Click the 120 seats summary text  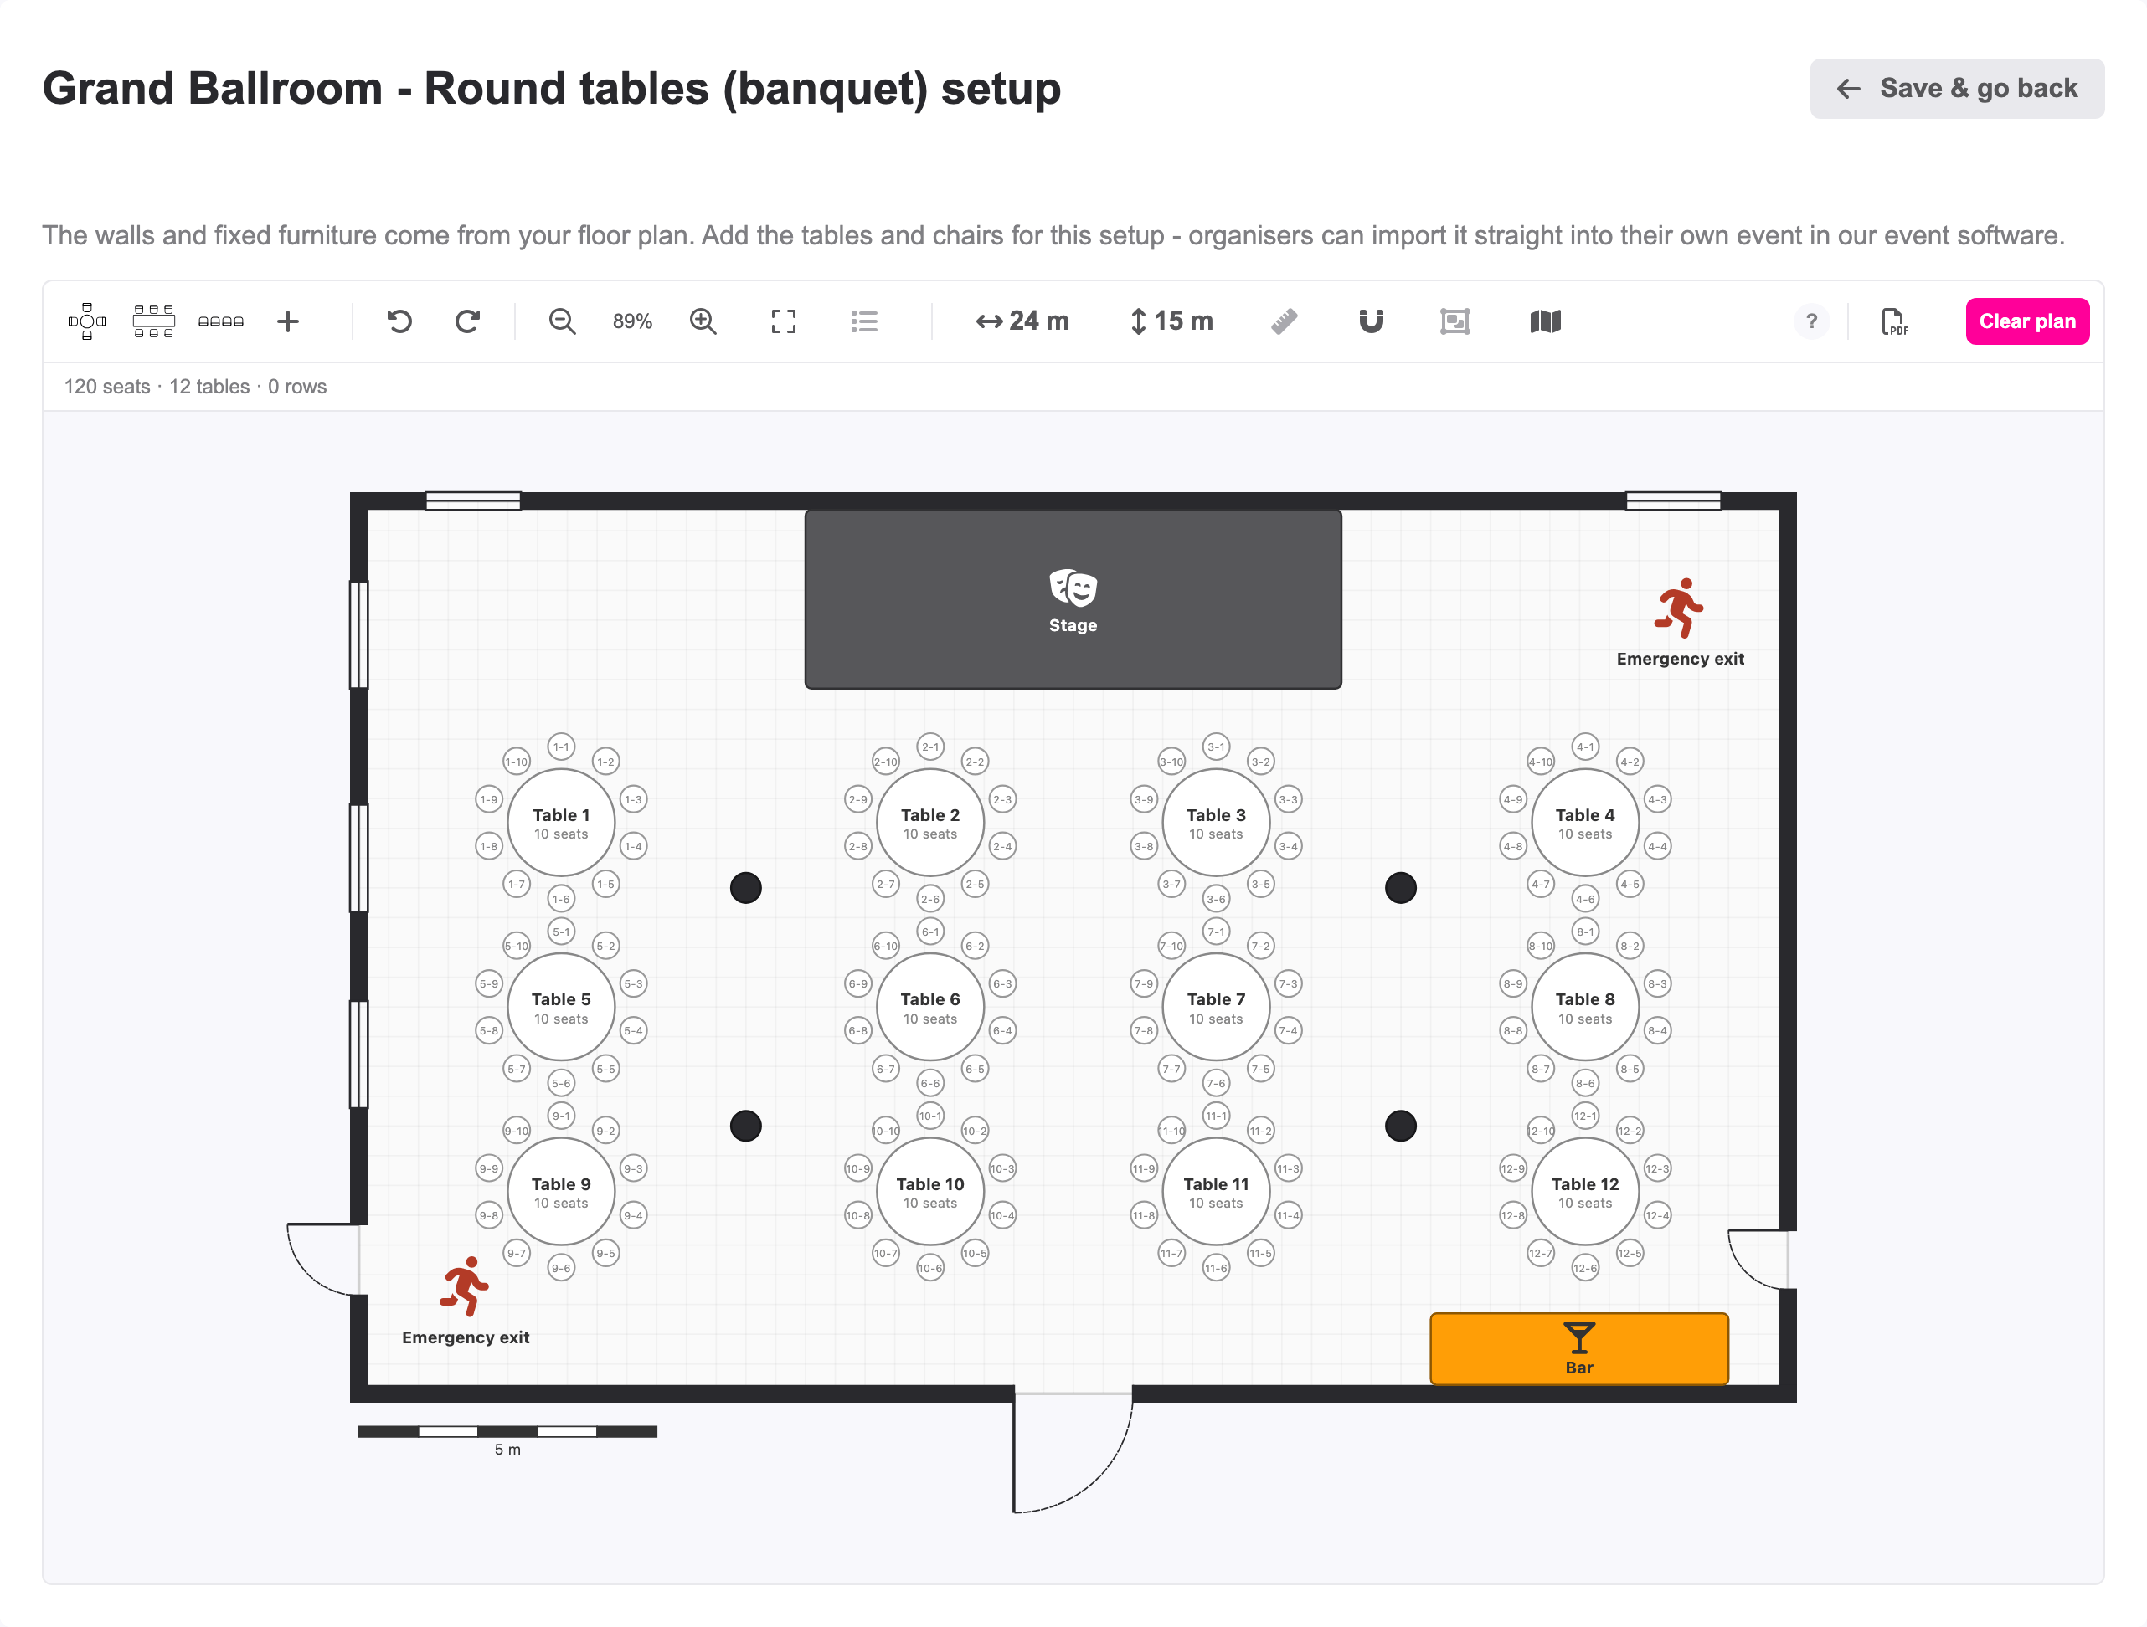107,386
